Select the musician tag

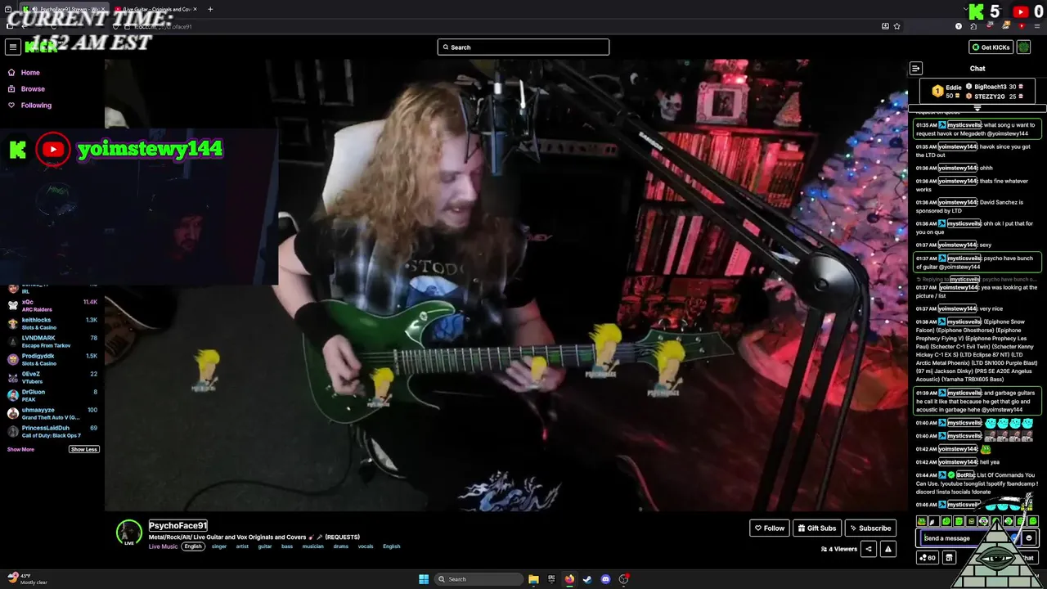tap(312, 546)
